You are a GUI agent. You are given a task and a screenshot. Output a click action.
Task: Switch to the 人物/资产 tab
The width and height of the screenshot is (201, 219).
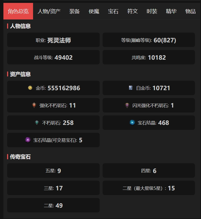[49, 11]
